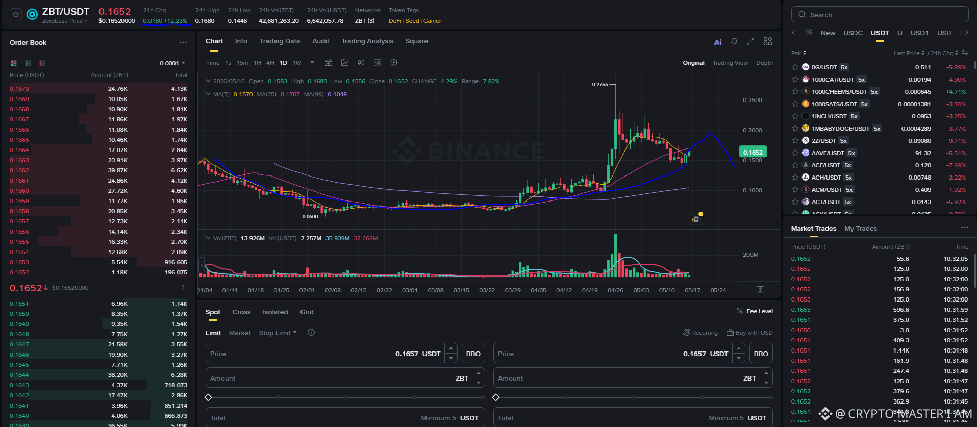The image size is (977, 427).
Task: Open chart display list settings icon
Action: (x=378, y=62)
